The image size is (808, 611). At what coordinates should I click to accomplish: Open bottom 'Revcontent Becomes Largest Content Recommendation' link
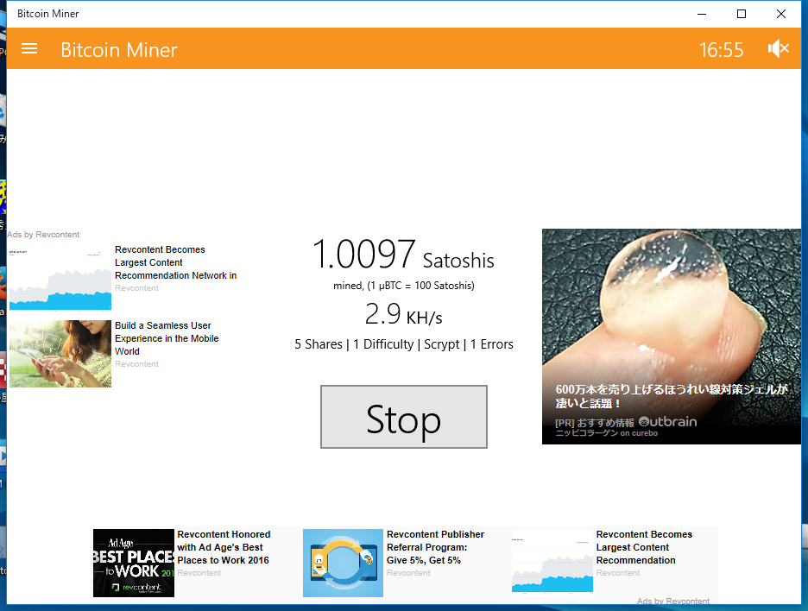tap(644, 547)
